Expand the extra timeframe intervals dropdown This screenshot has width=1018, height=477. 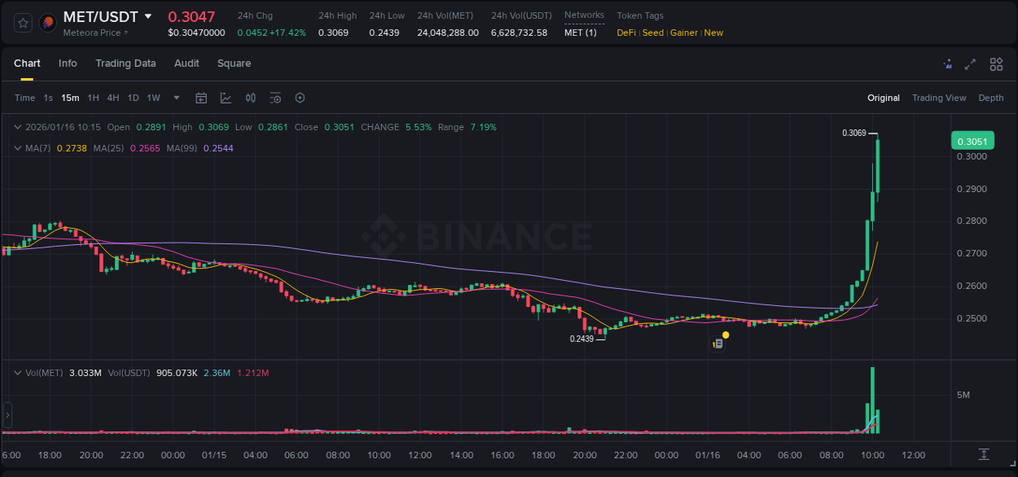coord(175,97)
